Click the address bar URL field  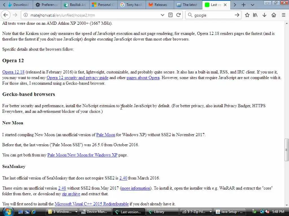click(x=94, y=15)
